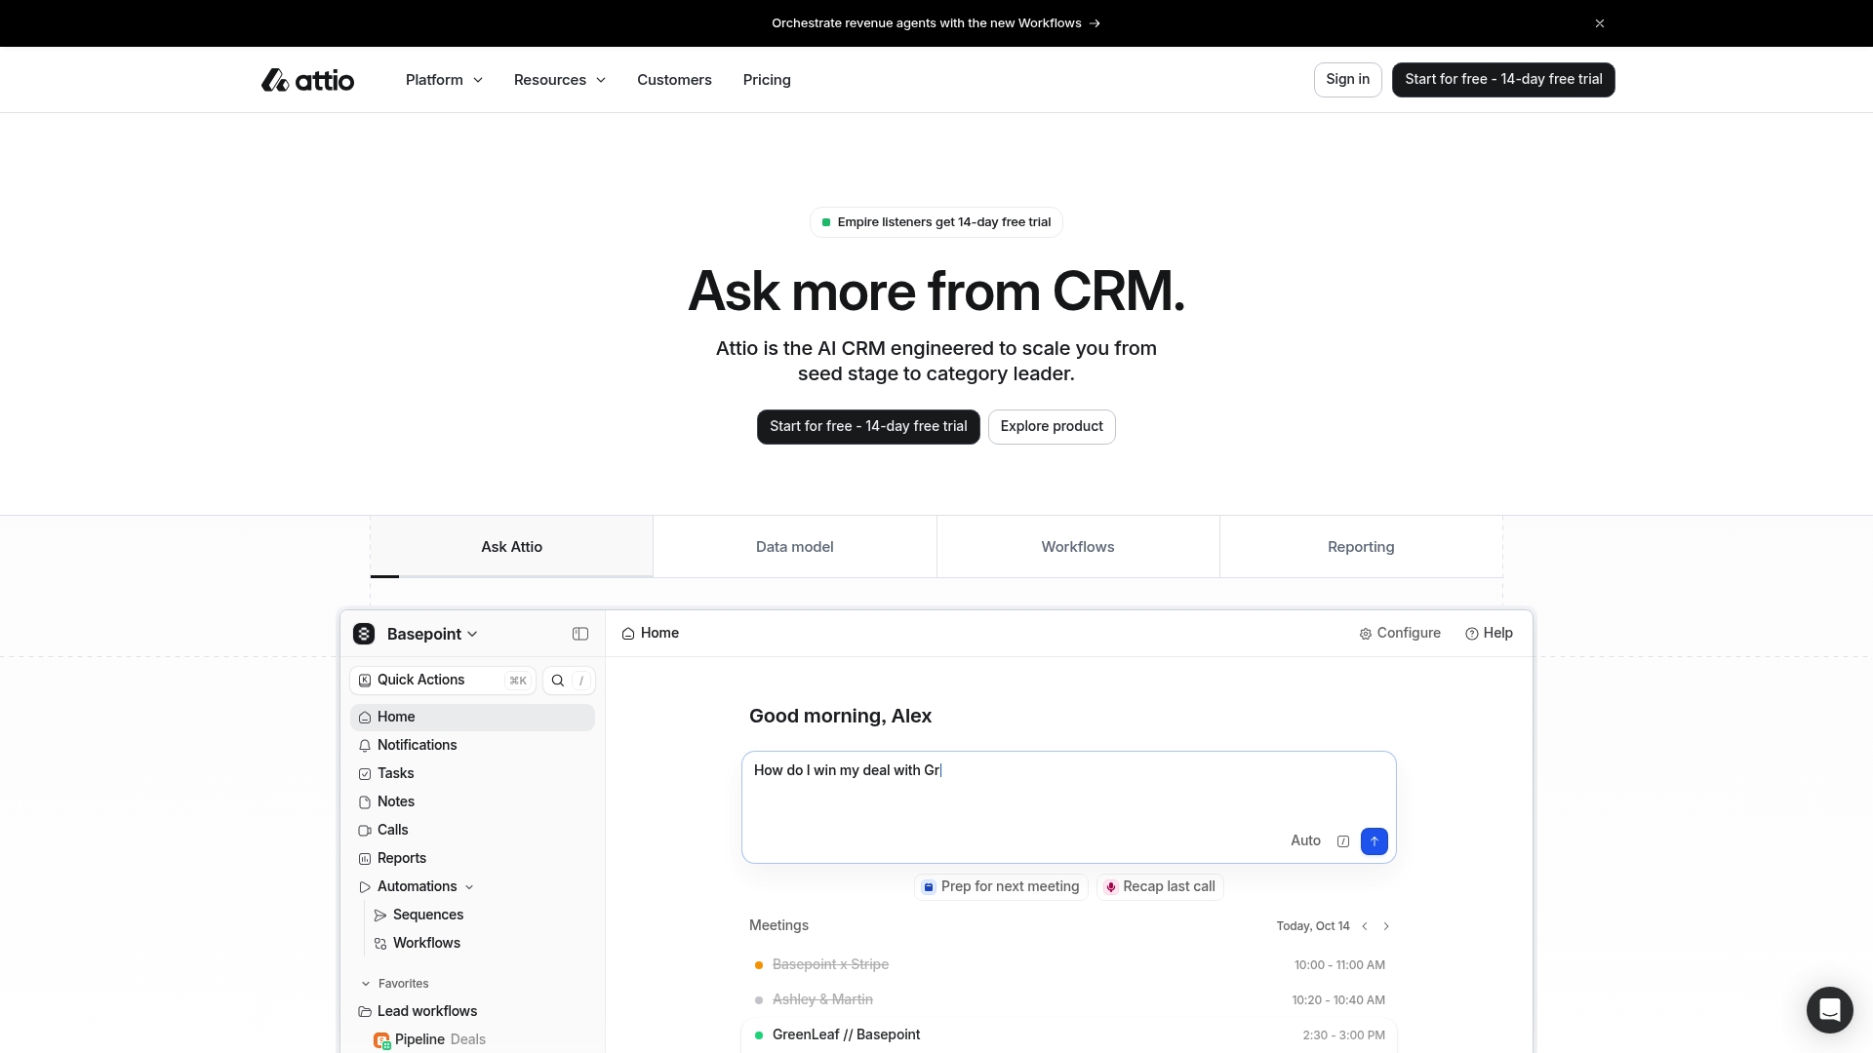Screen dimensions: 1873x1053
Task: Click the Attio logo
Action: (307, 80)
